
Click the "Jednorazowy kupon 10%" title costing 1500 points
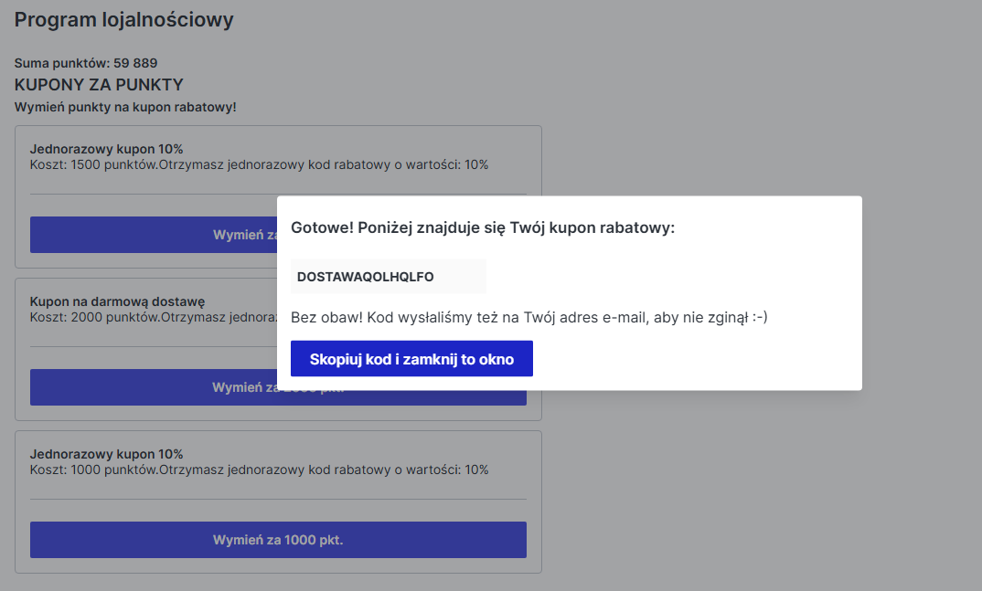[x=106, y=149]
